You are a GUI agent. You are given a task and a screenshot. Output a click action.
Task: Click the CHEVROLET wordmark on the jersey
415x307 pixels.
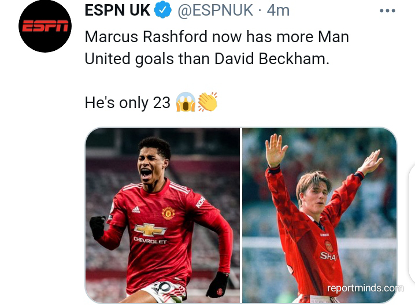150,241
